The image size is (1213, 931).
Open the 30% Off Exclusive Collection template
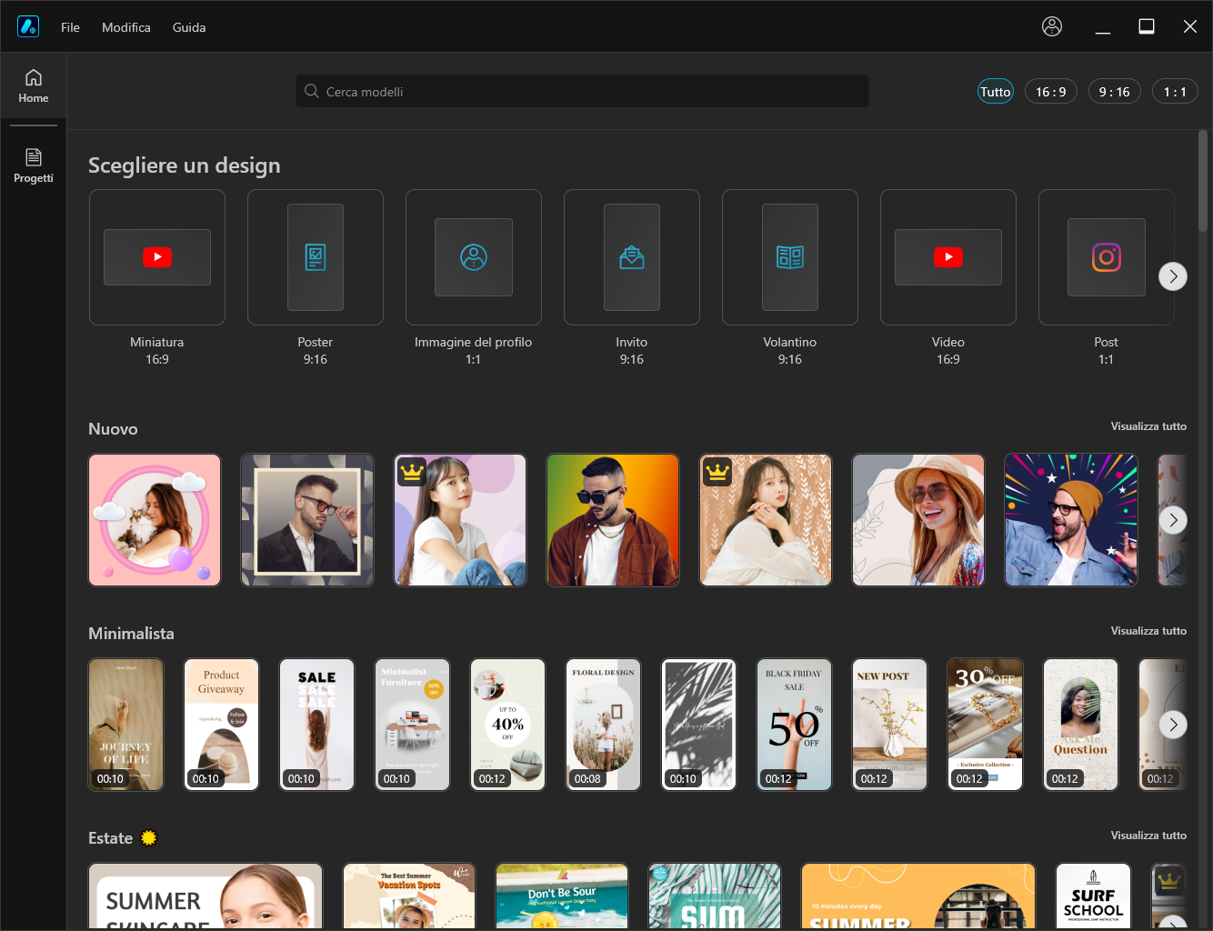coord(986,725)
